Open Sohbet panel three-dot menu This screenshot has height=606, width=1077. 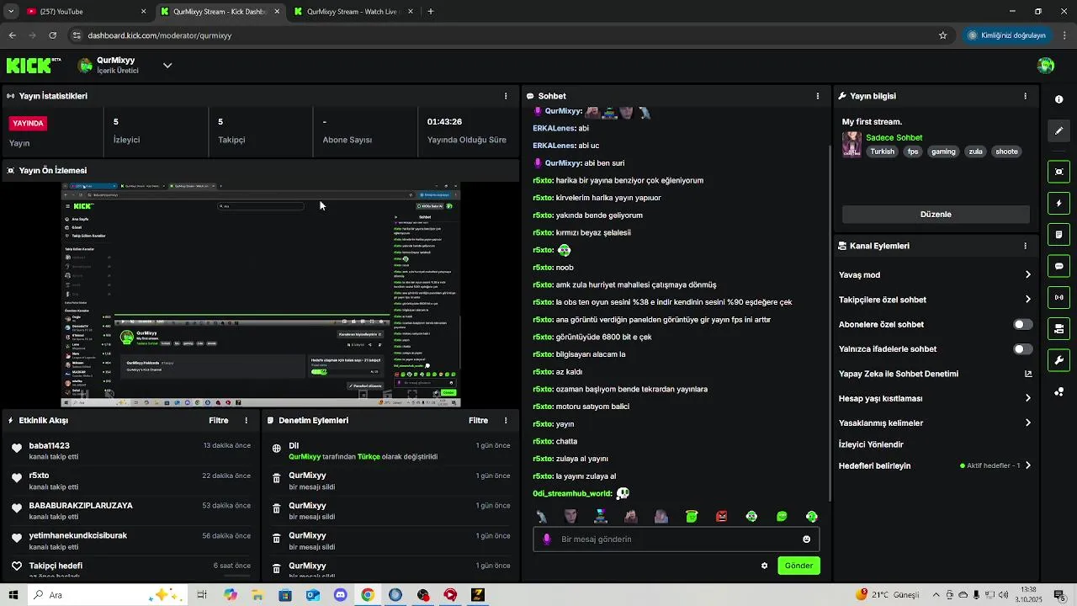pyautogui.click(x=817, y=96)
